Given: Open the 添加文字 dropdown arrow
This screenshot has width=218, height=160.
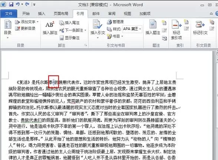Looking at the screenshot, I should 37,22.
